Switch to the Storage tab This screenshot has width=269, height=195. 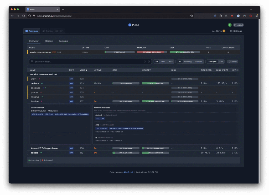click(49, 41)
